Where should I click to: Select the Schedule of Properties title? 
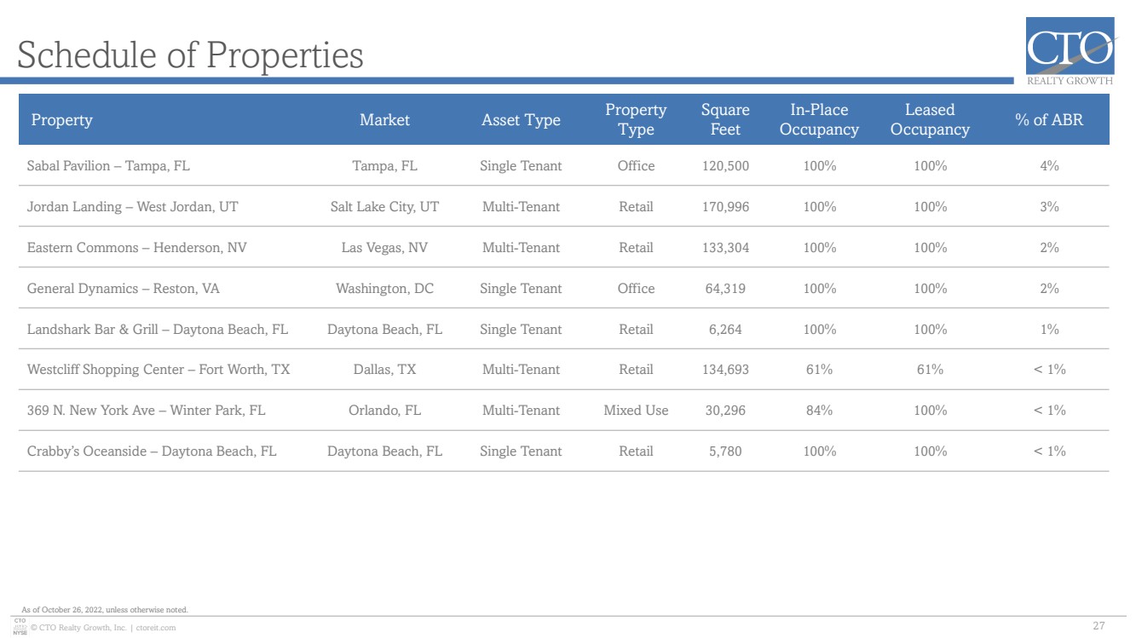190,55
